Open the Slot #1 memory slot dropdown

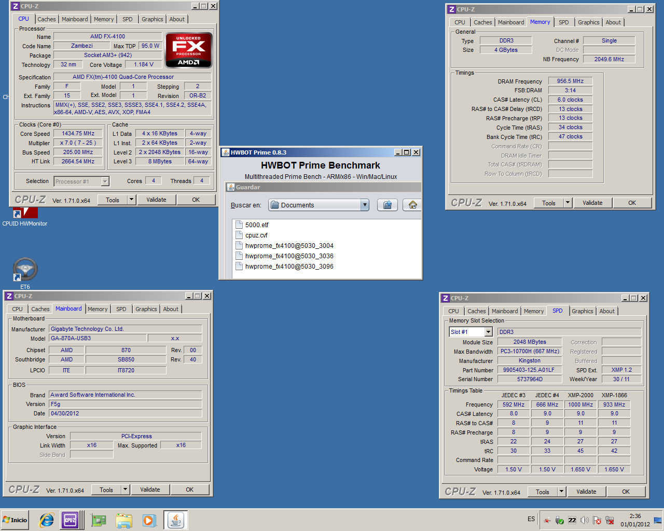tap(488, 332)
